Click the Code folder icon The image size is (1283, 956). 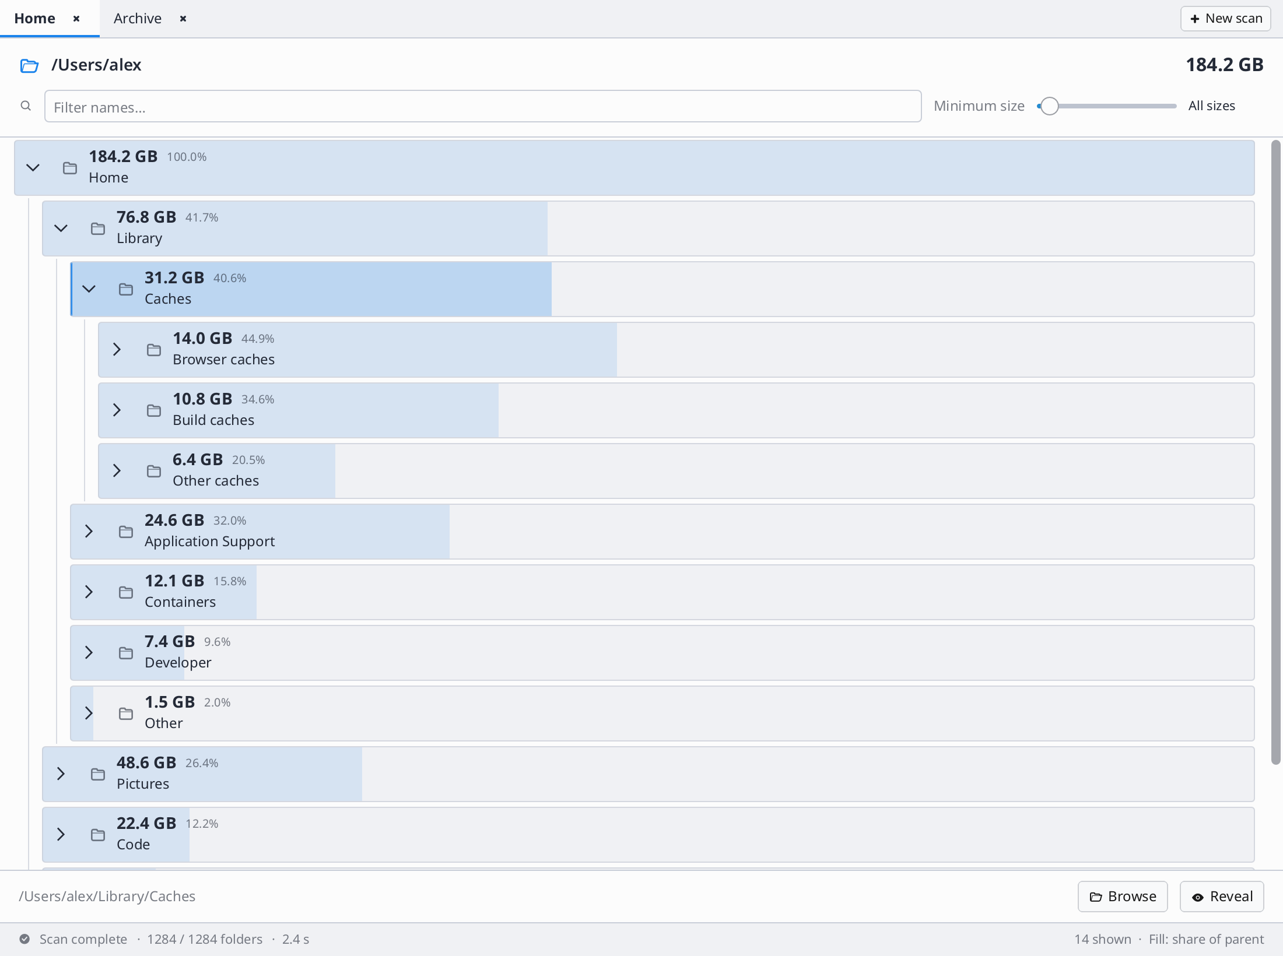(x=98, y=835)
